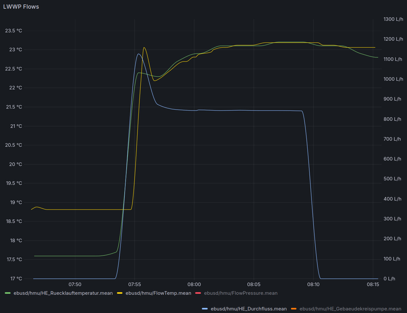
Task: Click the yellow FlowTemp spike peak
Action: pos(144,47)
